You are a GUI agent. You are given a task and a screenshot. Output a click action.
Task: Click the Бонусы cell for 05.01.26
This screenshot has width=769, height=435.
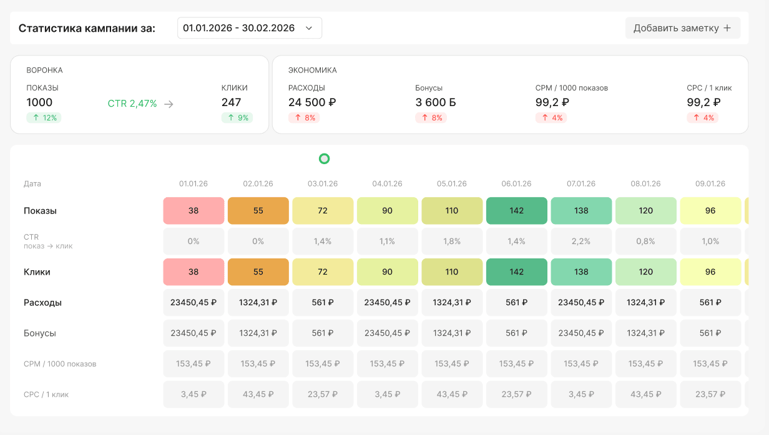tap(452, 333)
